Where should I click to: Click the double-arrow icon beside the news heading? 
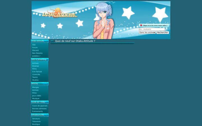pyautogui.click(x=52, y=41)
